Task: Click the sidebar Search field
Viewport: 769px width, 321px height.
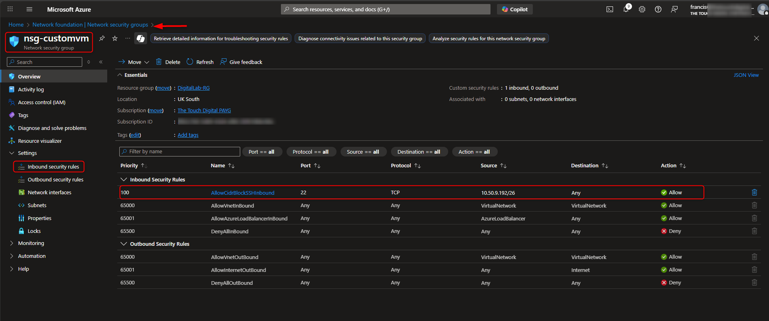Action: pos(45,62)
